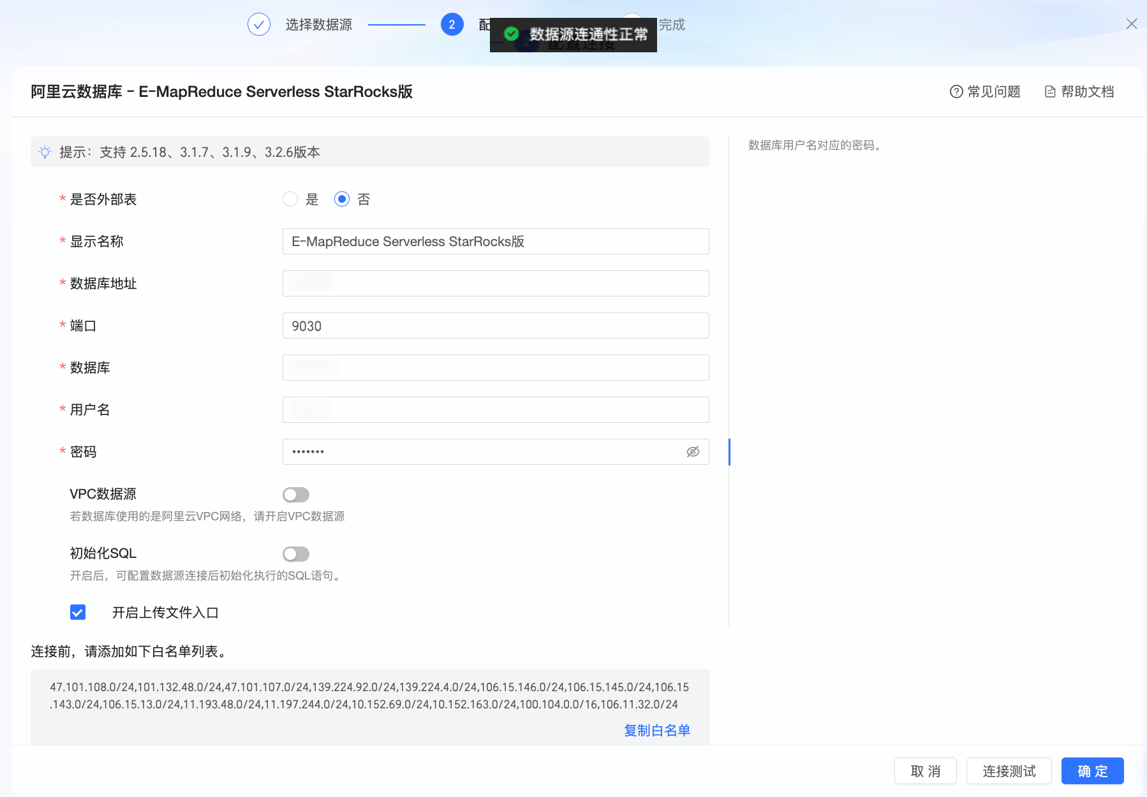Click the 连接测试 button

pos(1009,771)
